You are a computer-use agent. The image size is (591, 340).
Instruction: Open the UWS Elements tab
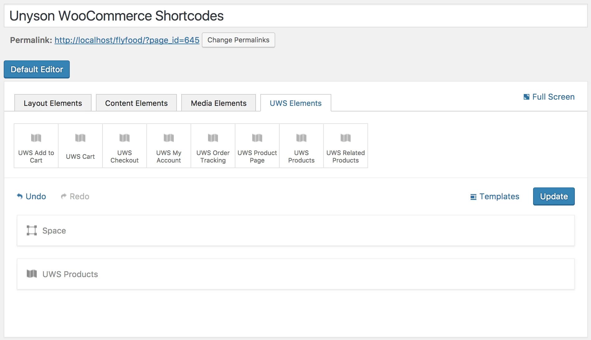tap(296, 103)
